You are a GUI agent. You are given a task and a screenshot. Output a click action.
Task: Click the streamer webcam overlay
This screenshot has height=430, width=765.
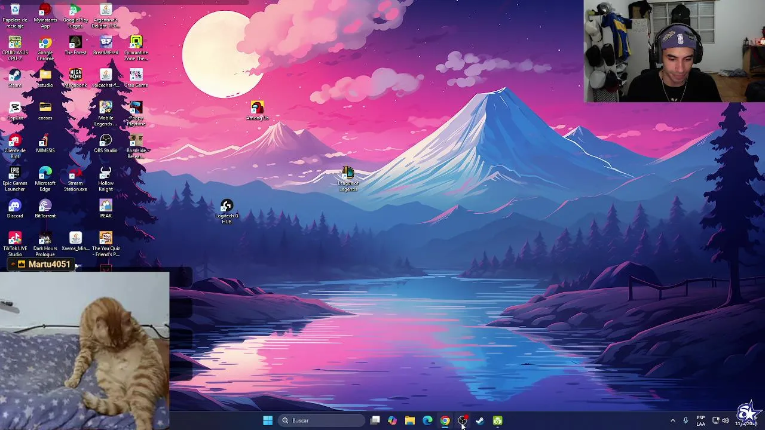[674, 51]
